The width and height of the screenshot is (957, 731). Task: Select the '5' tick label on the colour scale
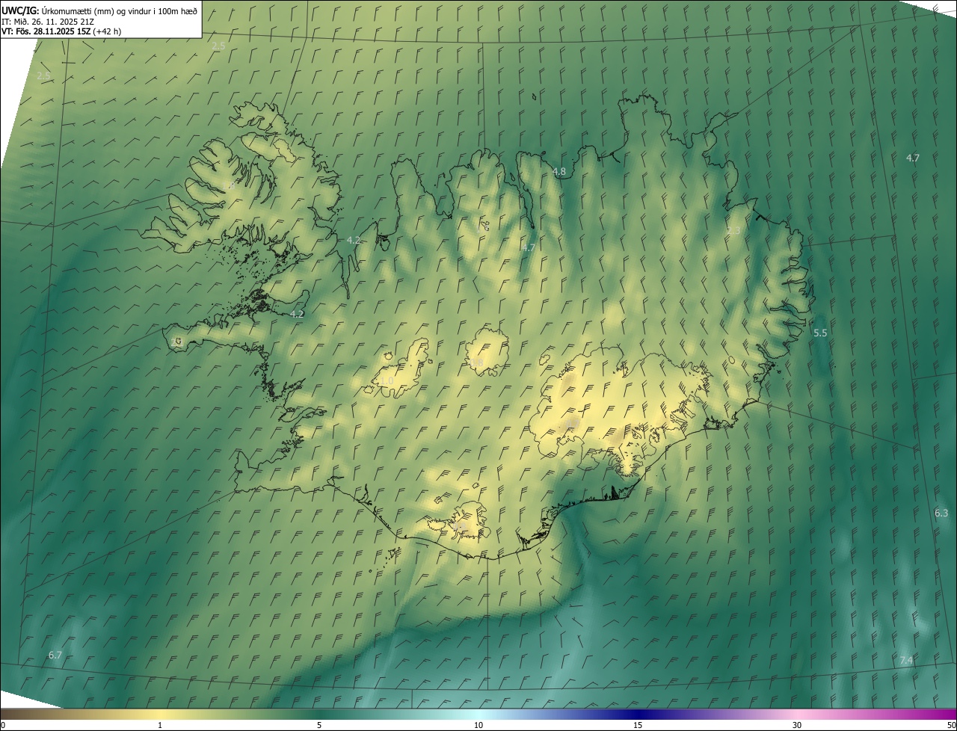point(319,726)
